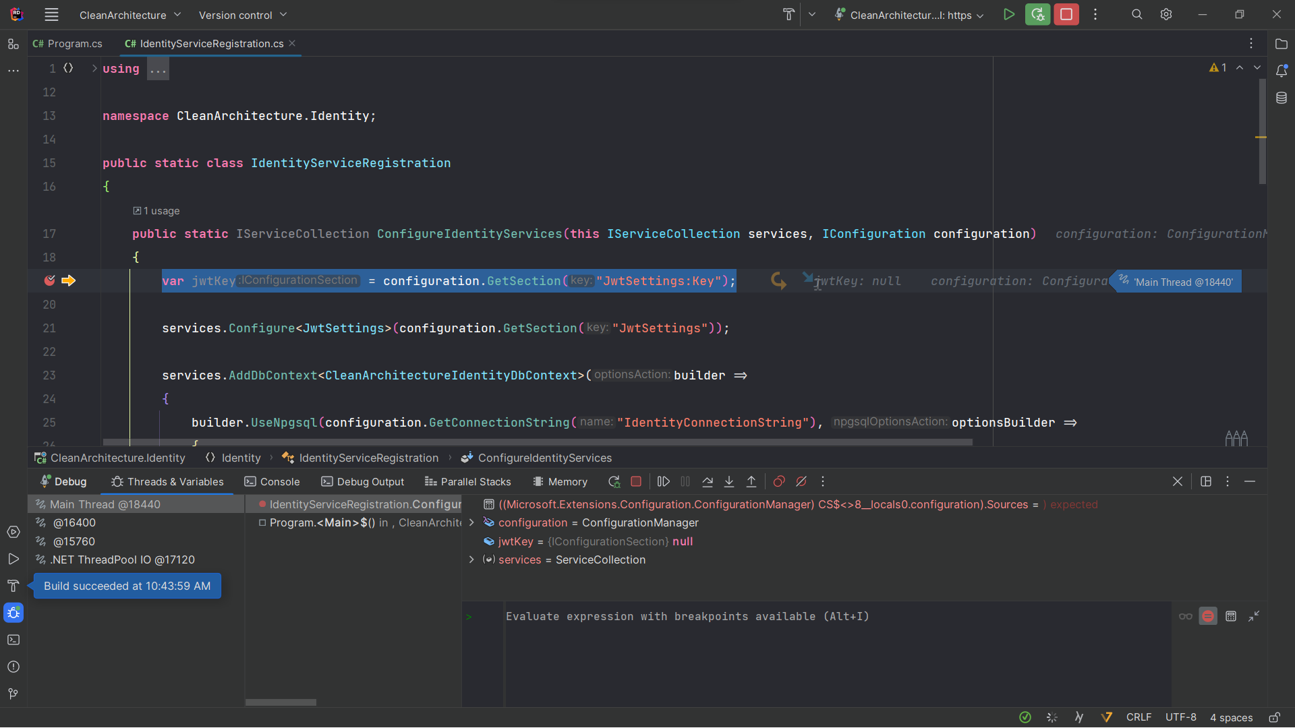
Task: Click the Step Out icon
Action: [751, 482]
